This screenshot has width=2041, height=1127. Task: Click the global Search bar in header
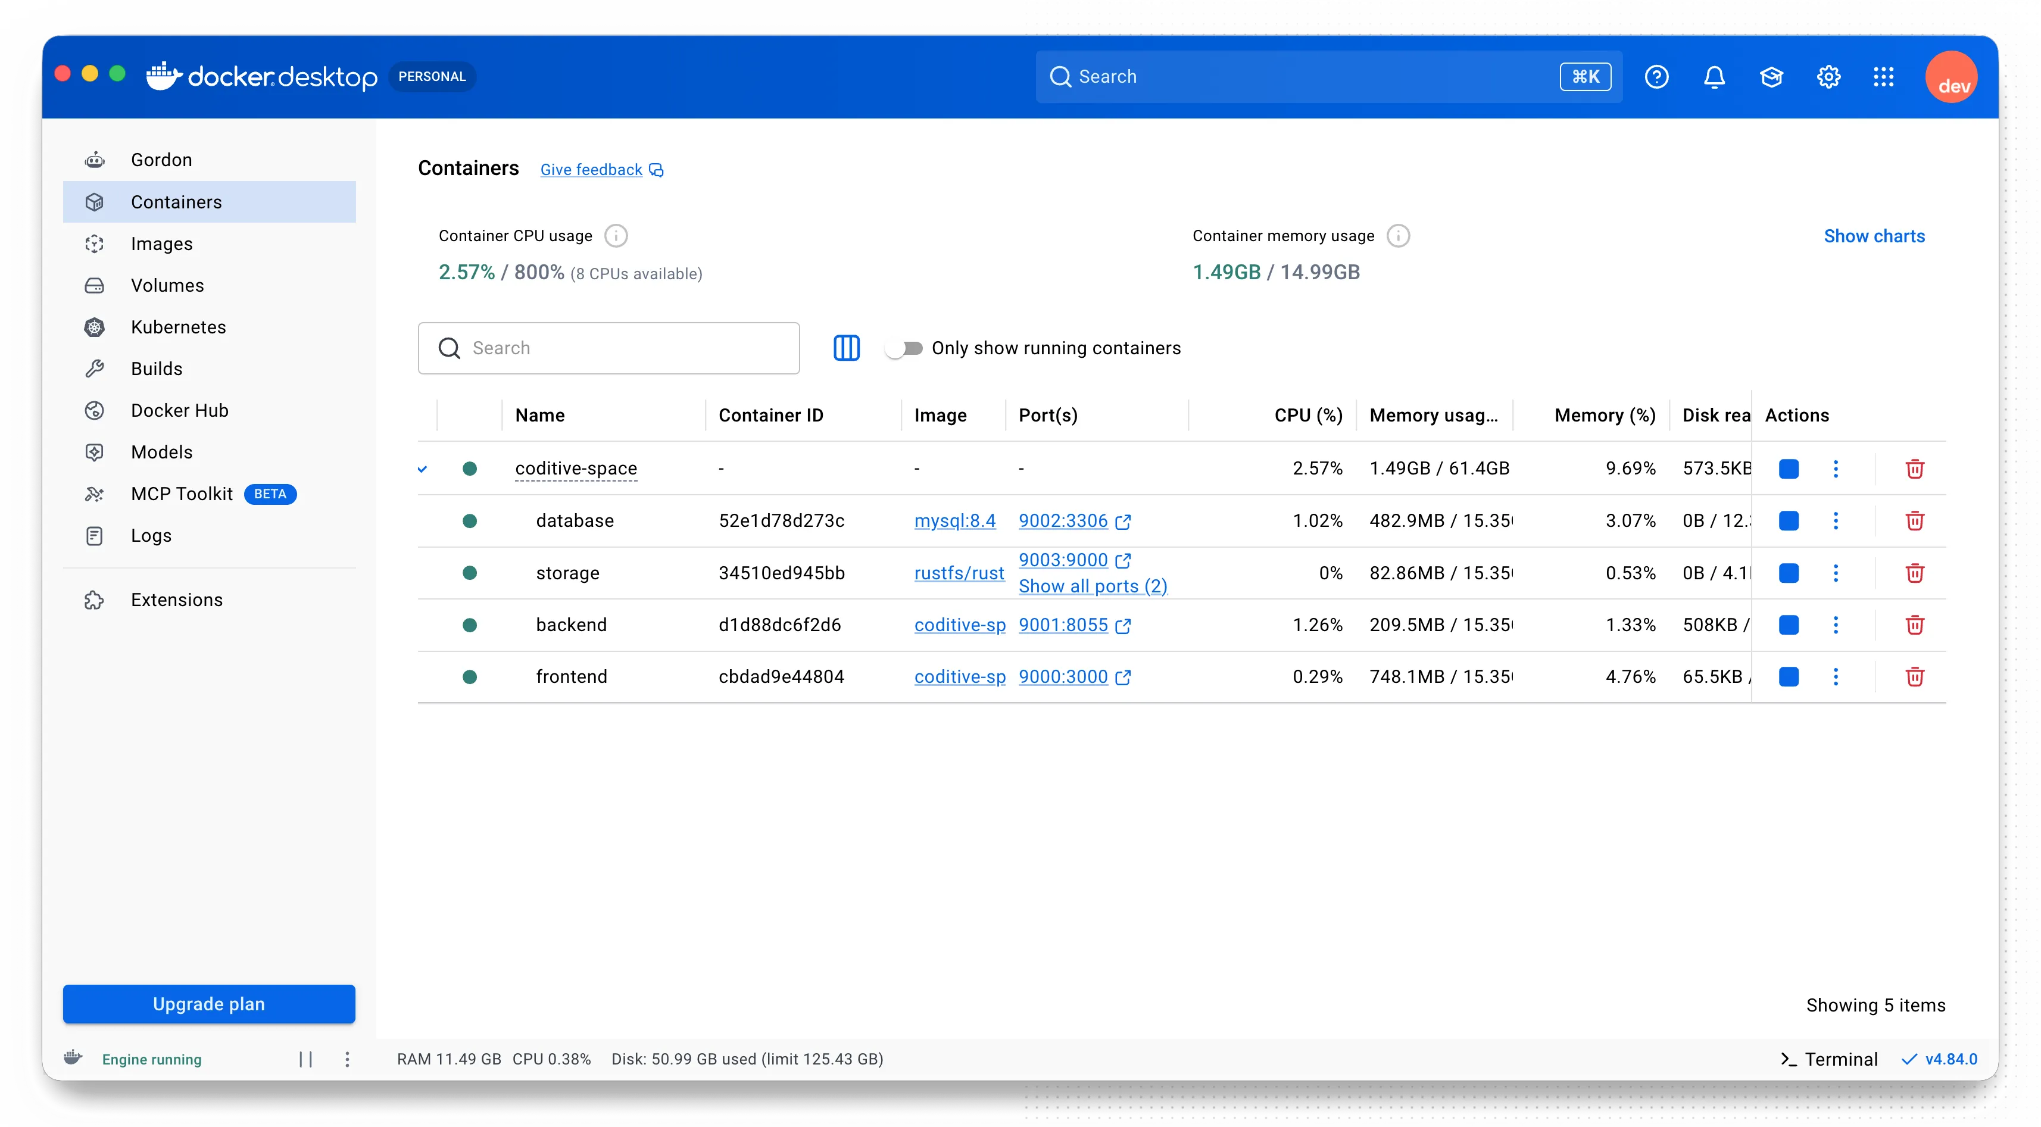[x=1328, y=77]
